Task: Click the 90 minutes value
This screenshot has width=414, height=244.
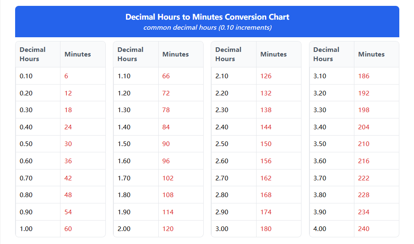Action: click(x=166, y=144)
